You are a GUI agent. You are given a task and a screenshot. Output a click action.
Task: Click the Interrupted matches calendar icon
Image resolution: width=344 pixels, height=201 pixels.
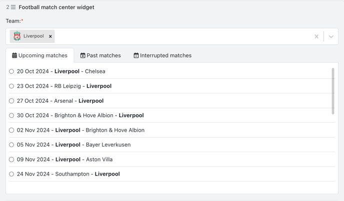click(136, 55)
